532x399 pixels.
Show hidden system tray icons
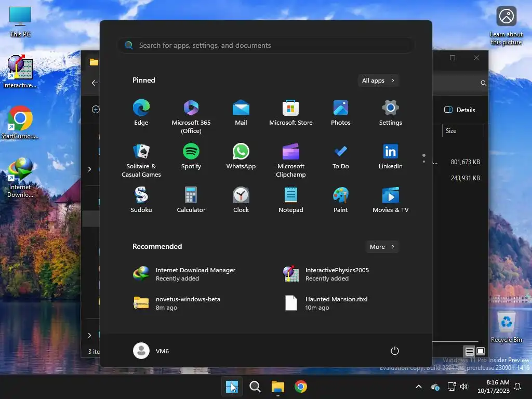pos(419,387)
